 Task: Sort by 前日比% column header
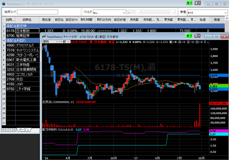[72, 20]
